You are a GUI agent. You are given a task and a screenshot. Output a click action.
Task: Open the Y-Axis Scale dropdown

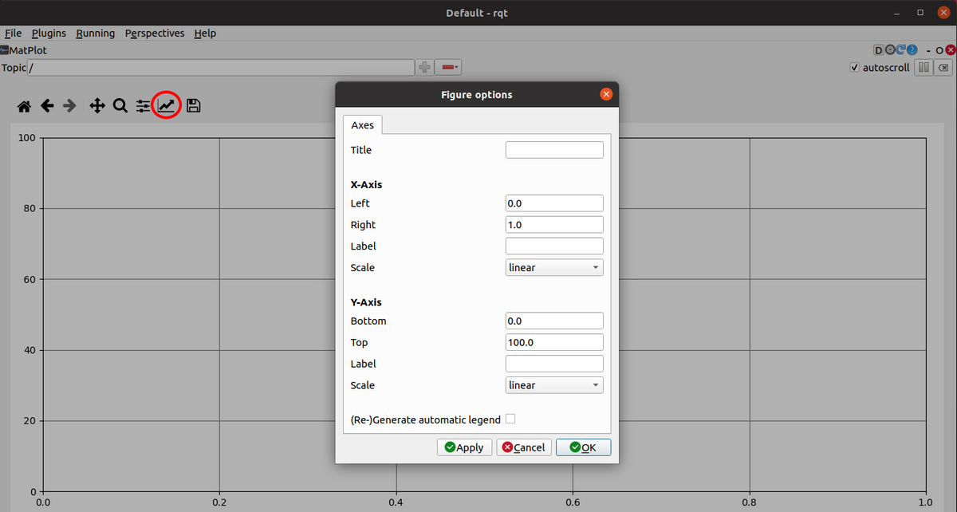click(x=554, y=385)
